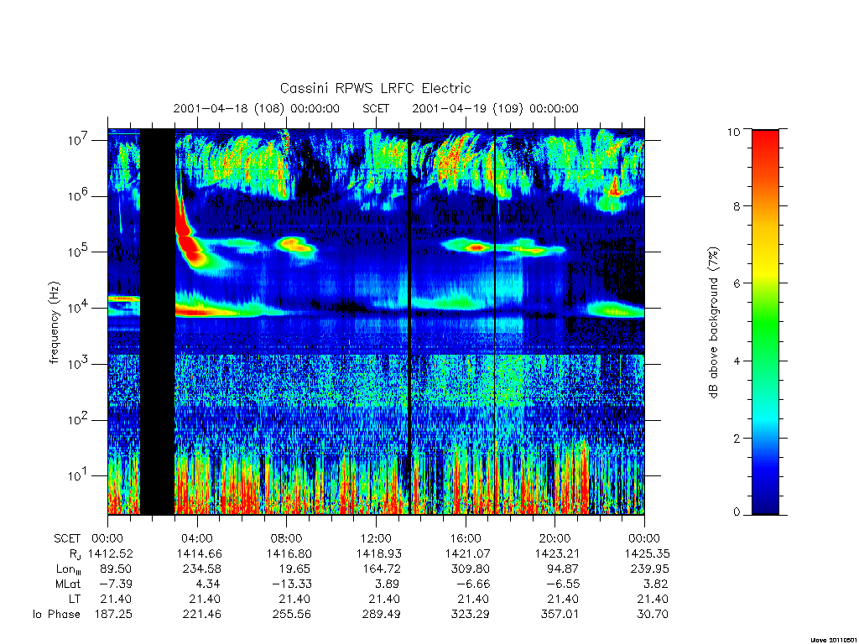This screenshot has height=644, width=859.
Task: Click the 16:00 SCET time tick label
Action: click(x=465, y=538)
